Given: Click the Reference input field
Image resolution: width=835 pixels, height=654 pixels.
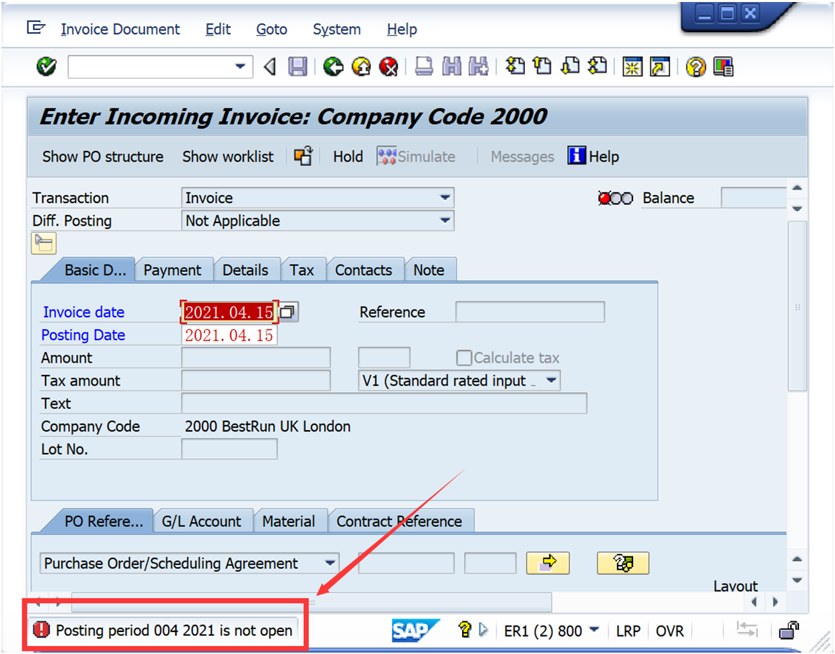Looking at the screenshot, I should tap(530, 312).
